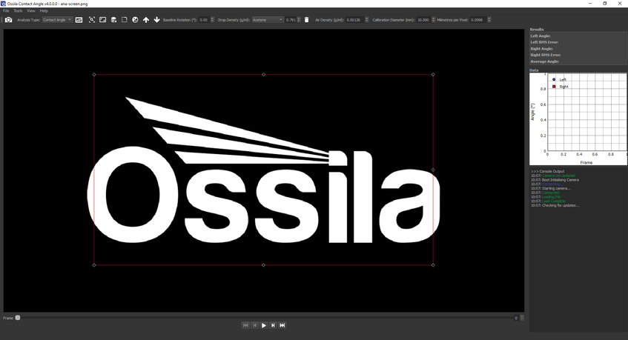Click the Ossila app icon in title bar

[3, 4]
